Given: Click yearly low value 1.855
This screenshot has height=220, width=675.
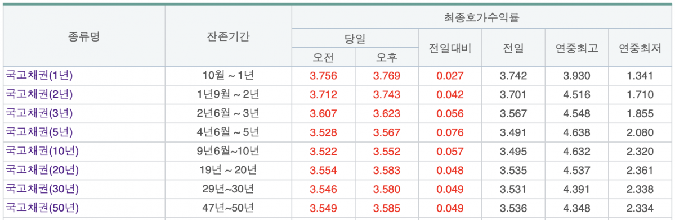Looking at the screenshot, I should [640, 113].
